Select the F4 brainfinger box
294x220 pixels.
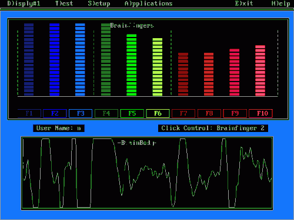[x=106, y=113]
